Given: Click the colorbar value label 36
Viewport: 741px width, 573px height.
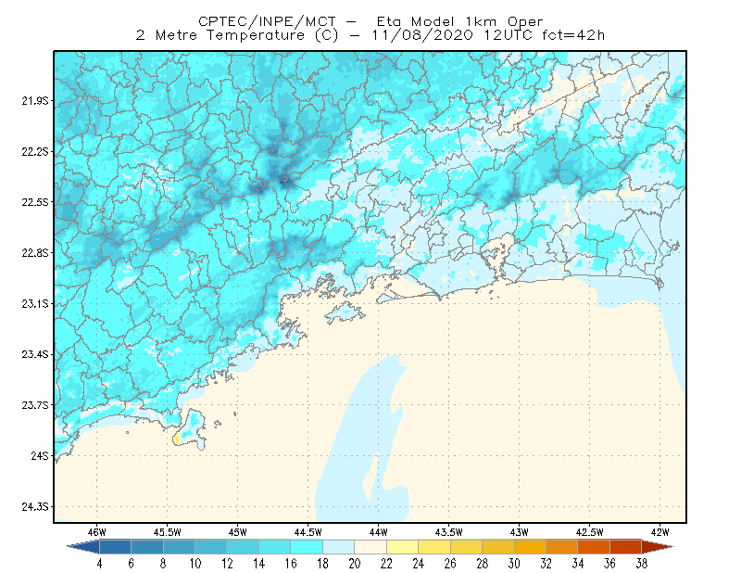Looking at the screenshot, I should click(610, 564).
